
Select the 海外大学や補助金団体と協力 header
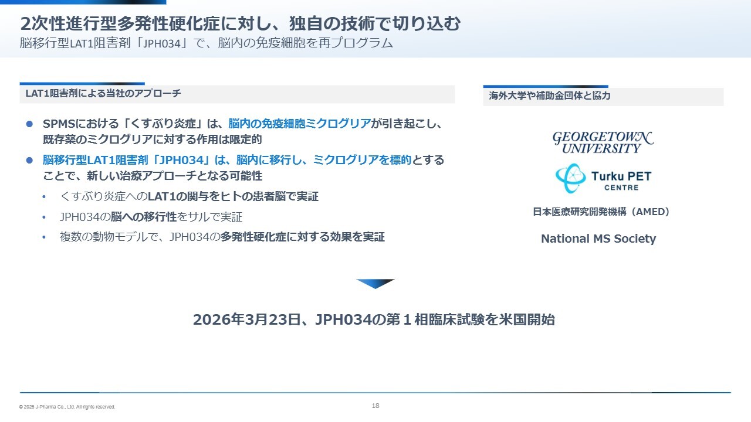pos(549,96)
